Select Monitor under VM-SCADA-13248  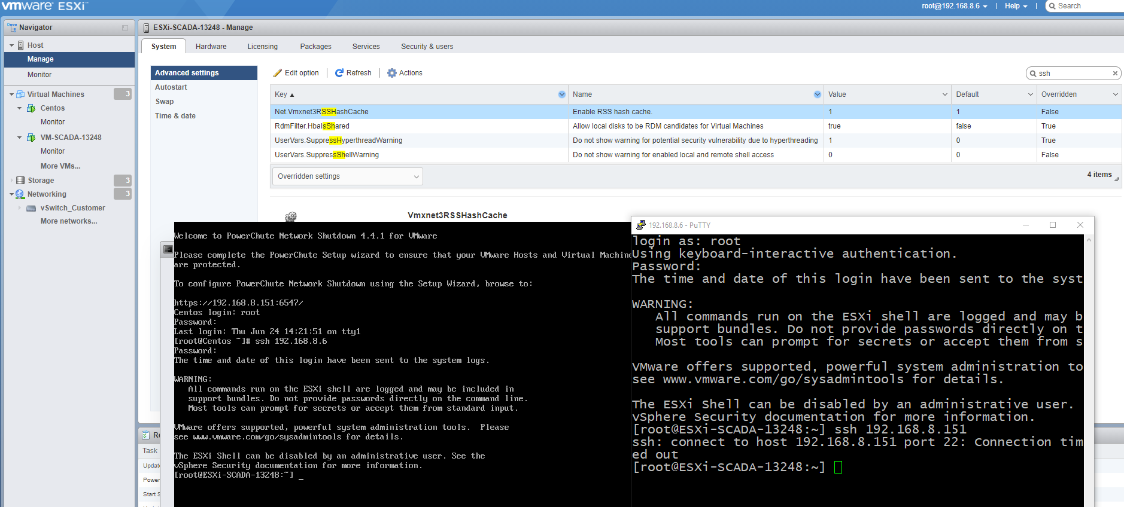tap(53, 151)
